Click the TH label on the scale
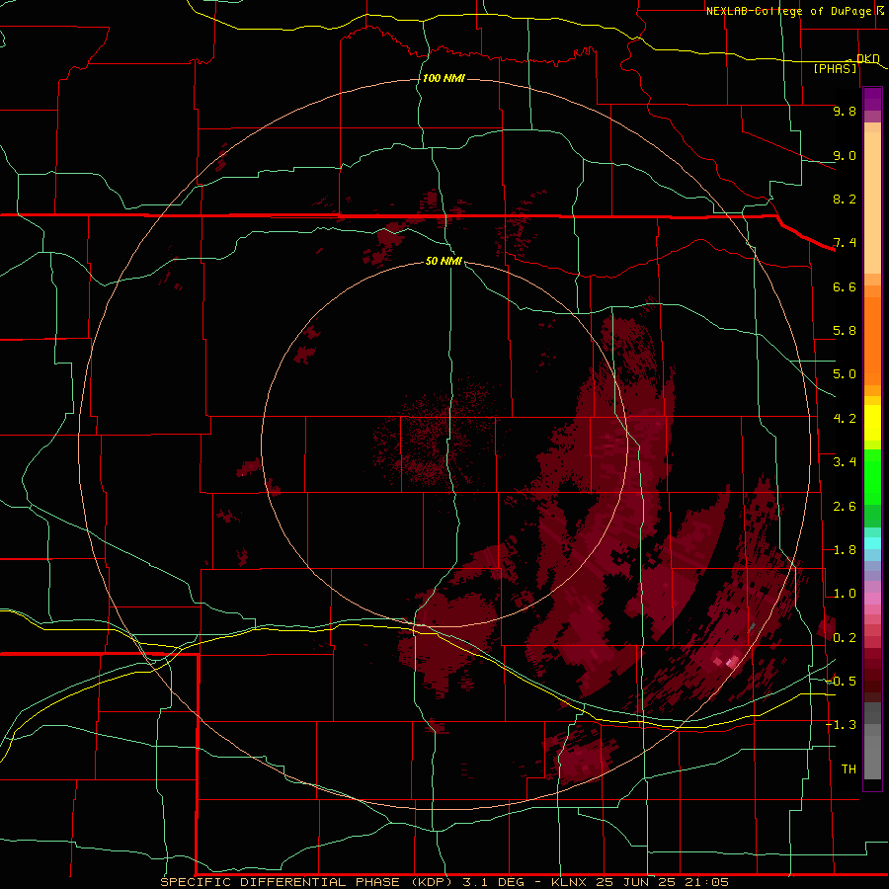The height and width of the screenshot is (889, 889). [849, 769]
